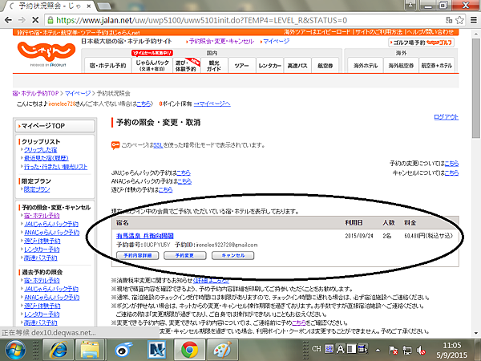Click 宿・ホテルTOP breadcrumb link
The image size is (481, 361).
tap(35, 93)
